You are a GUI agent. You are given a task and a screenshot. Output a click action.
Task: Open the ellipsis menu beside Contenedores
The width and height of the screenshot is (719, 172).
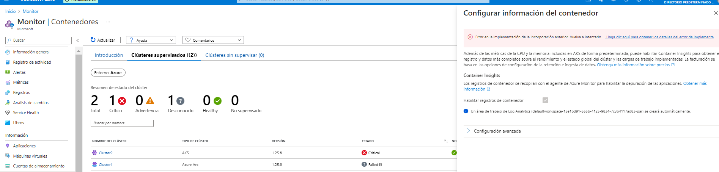(108, 22)
